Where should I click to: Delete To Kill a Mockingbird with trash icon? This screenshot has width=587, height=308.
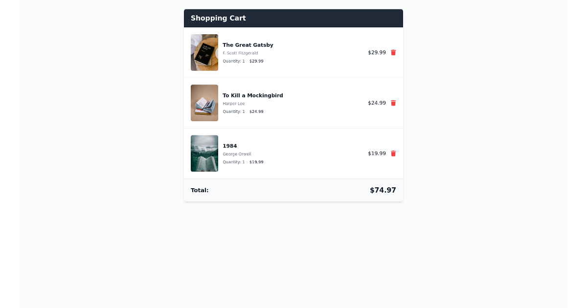click(393, 103)
